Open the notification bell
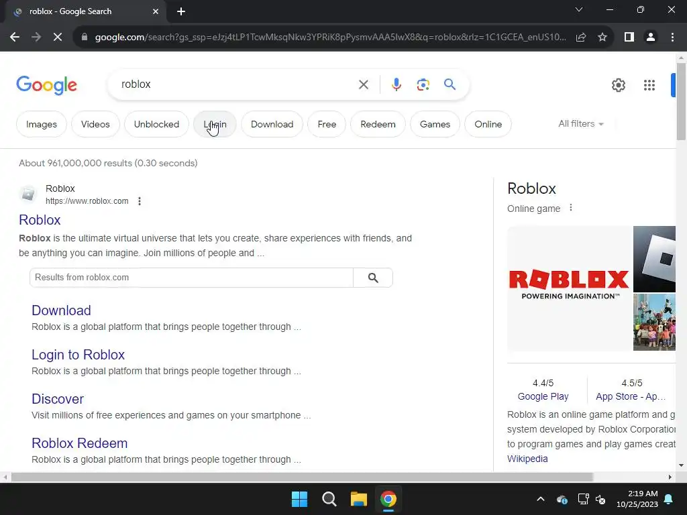 [x=669, y=499]
